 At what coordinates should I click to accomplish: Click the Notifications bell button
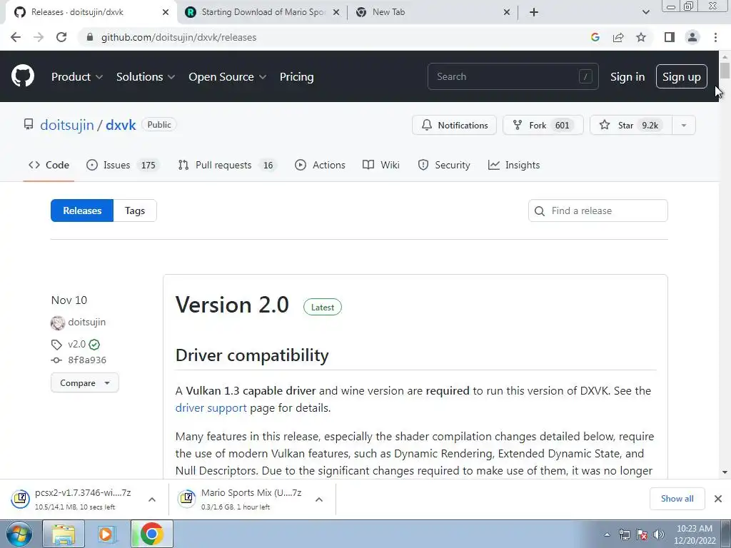454,125
